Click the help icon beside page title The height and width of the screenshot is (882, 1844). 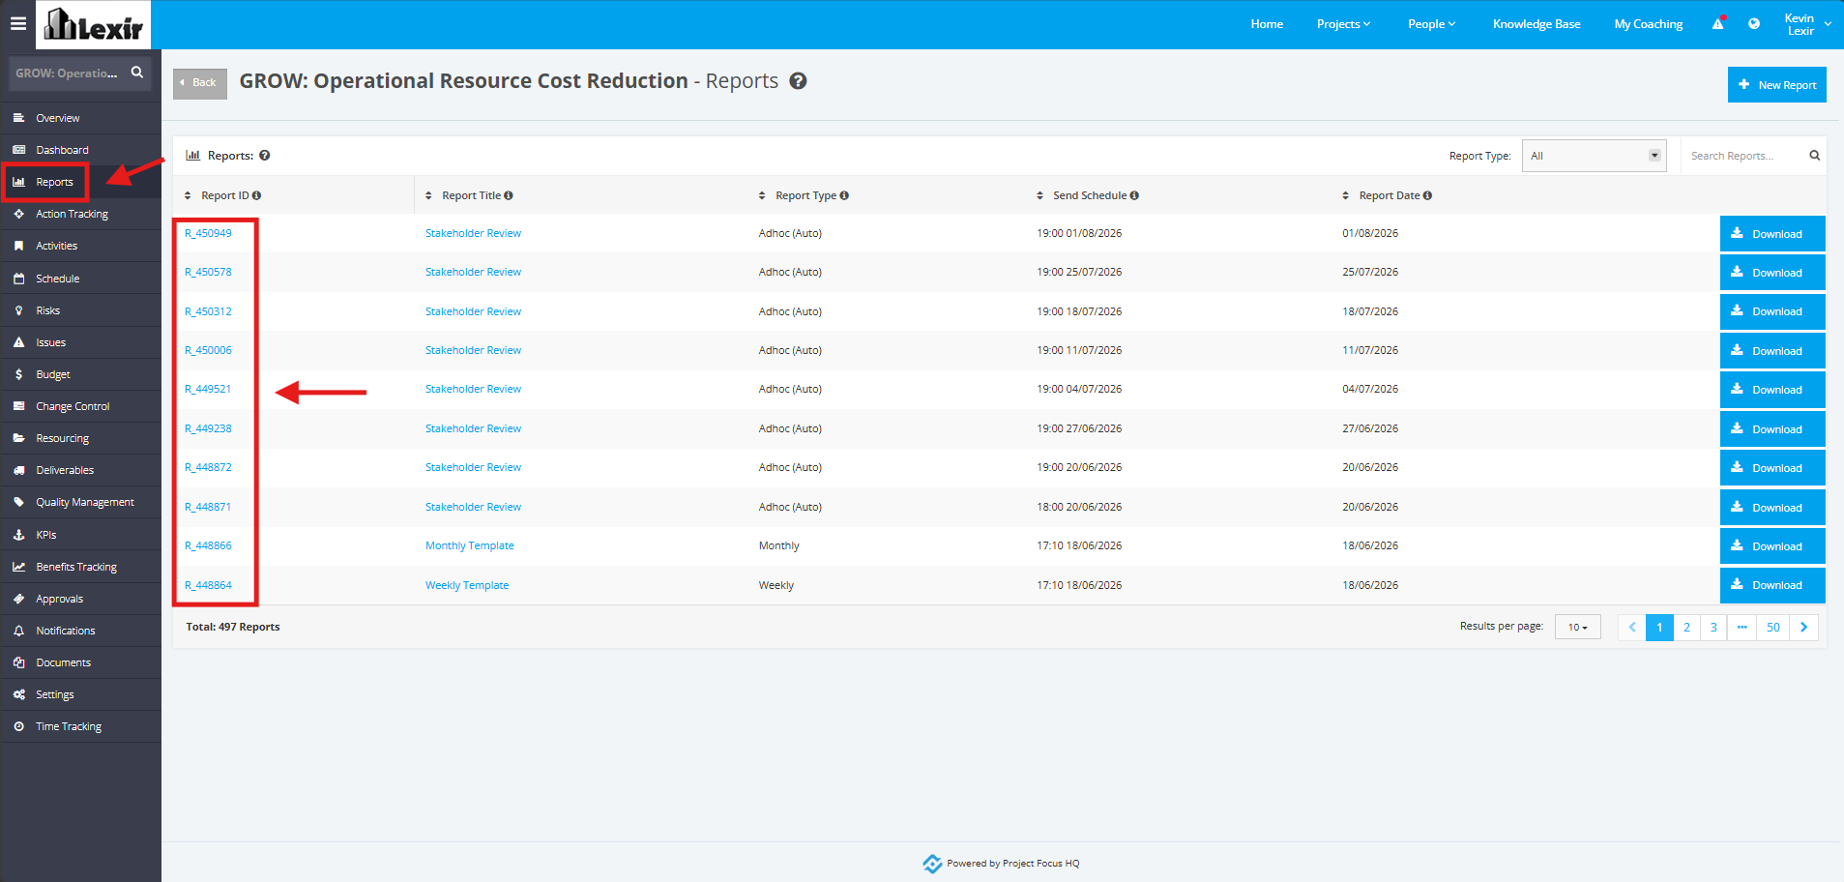pyautogui.click(x=798, y=81)
